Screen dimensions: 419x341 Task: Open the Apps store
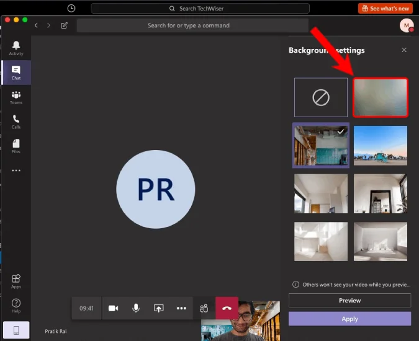tap(16, 281)
